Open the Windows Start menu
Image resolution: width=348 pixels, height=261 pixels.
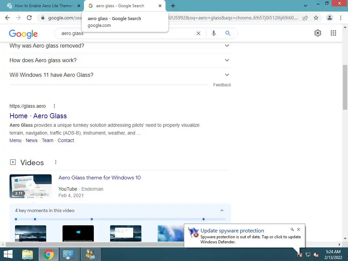[x=8, y=254]
